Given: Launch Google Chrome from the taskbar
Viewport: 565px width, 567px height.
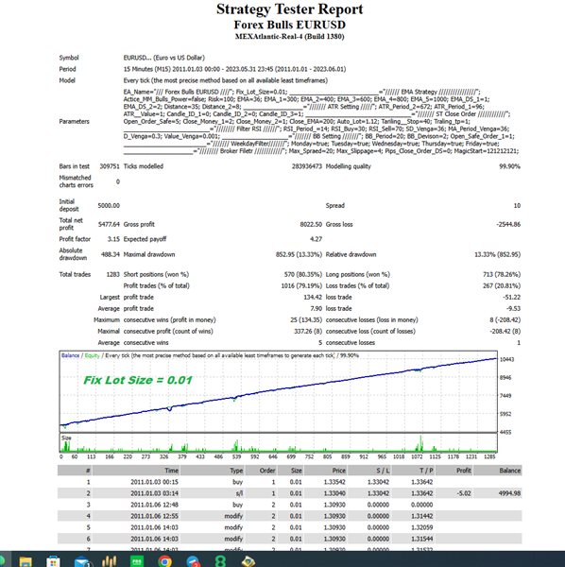Looking at the screenshot, I should tap(164, 561).
